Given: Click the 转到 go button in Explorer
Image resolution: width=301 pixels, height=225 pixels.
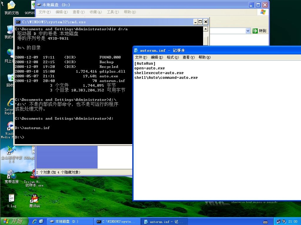Looking at the screenshot, I should pos(260,31).
